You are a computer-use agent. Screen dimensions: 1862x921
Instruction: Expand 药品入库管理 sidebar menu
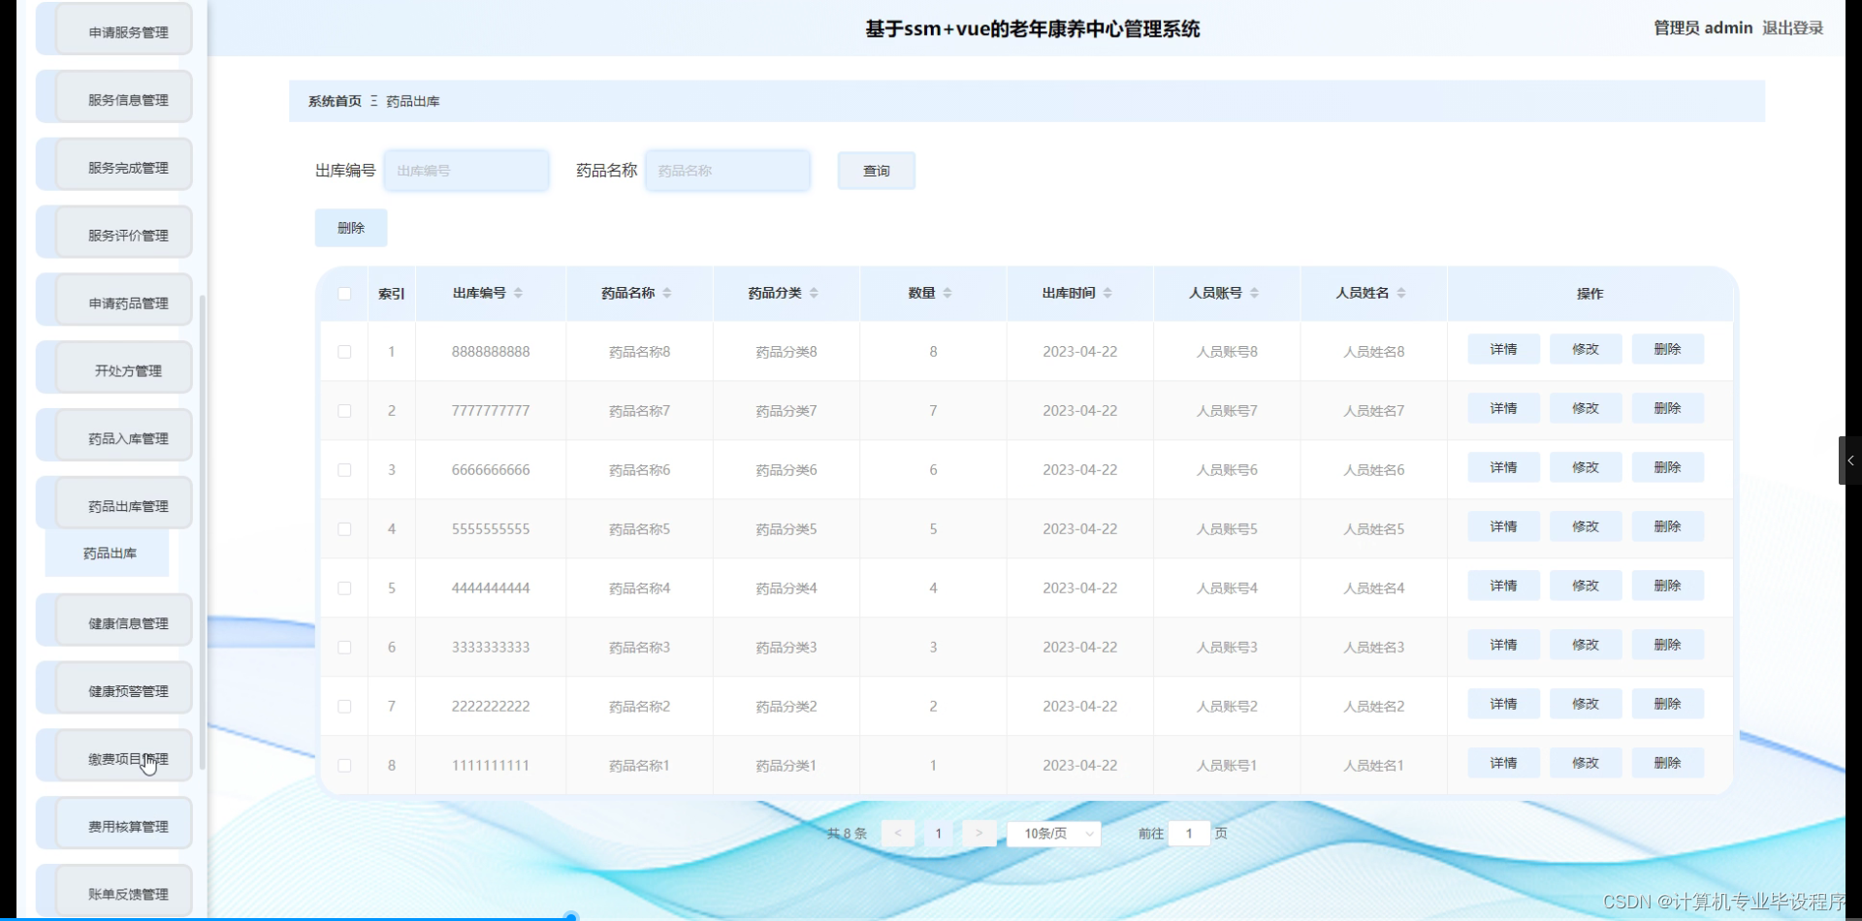[127, 438]
